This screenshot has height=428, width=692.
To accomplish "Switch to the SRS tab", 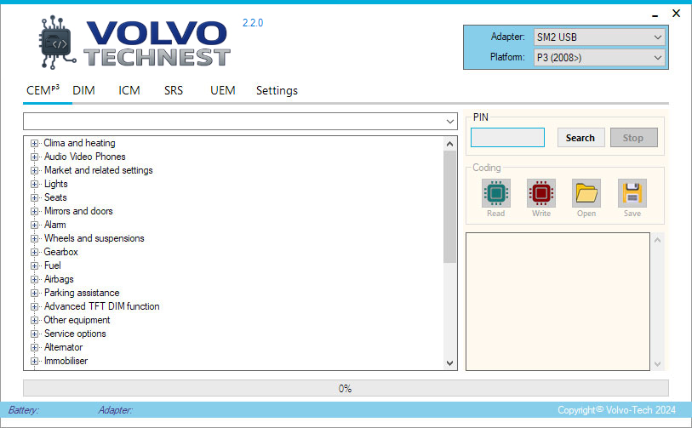I will pos(174,90).
